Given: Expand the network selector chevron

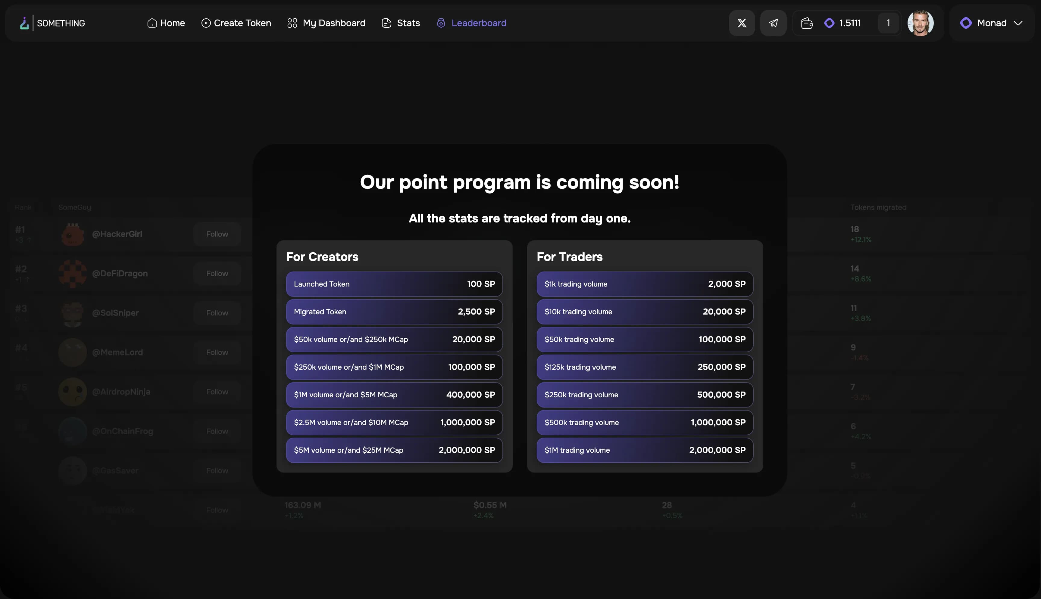Looking at the screenshot, I should (1018, 23).
